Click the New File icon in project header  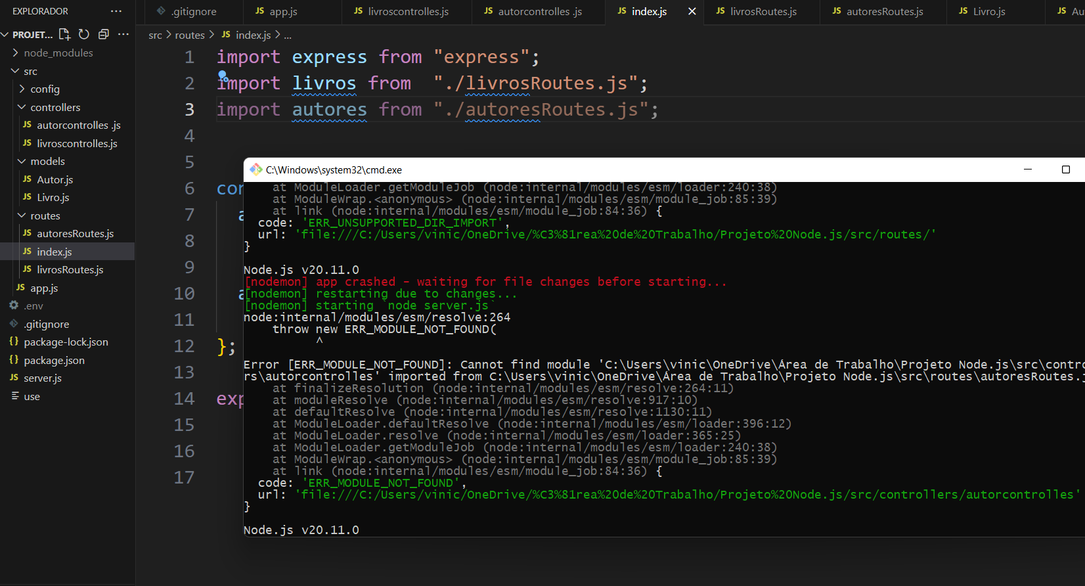click(x=64, y=34)
